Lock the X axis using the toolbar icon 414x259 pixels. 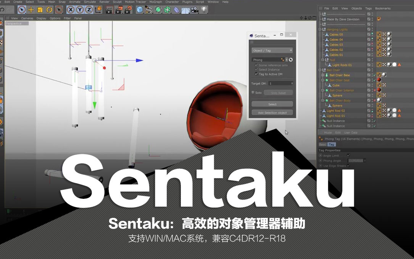(70, 10)
